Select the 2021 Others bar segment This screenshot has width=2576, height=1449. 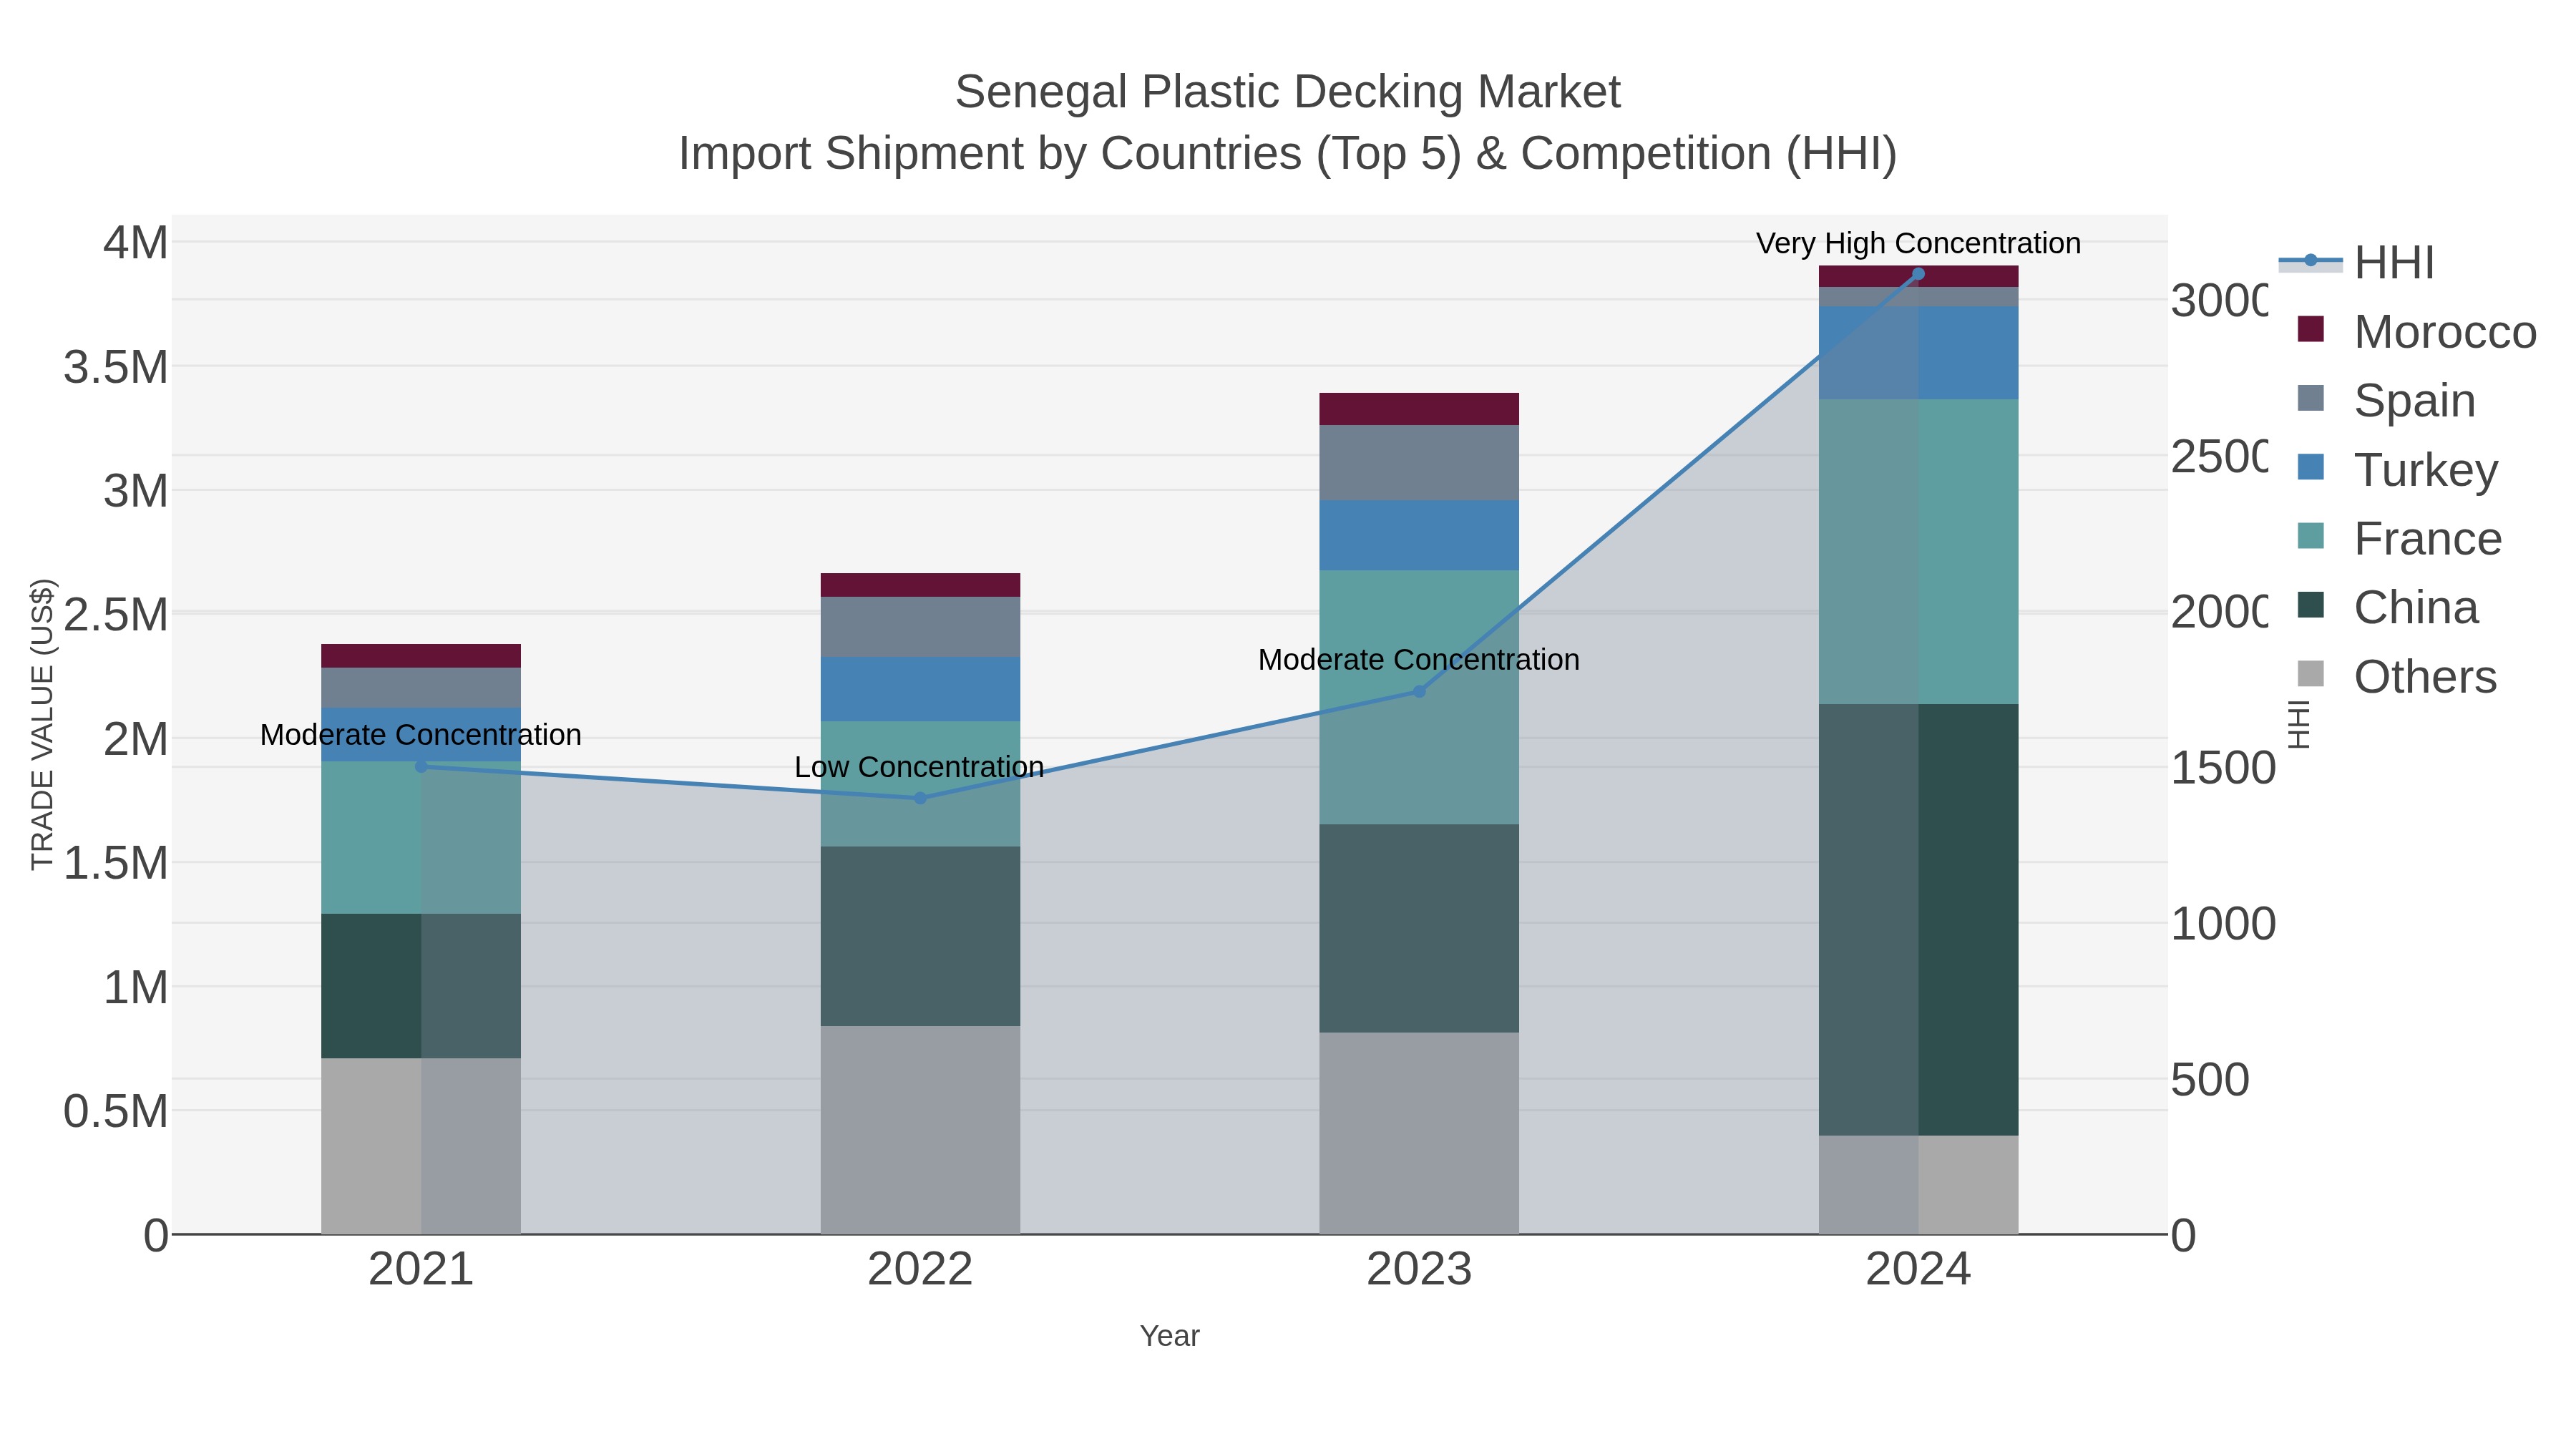421,1146
